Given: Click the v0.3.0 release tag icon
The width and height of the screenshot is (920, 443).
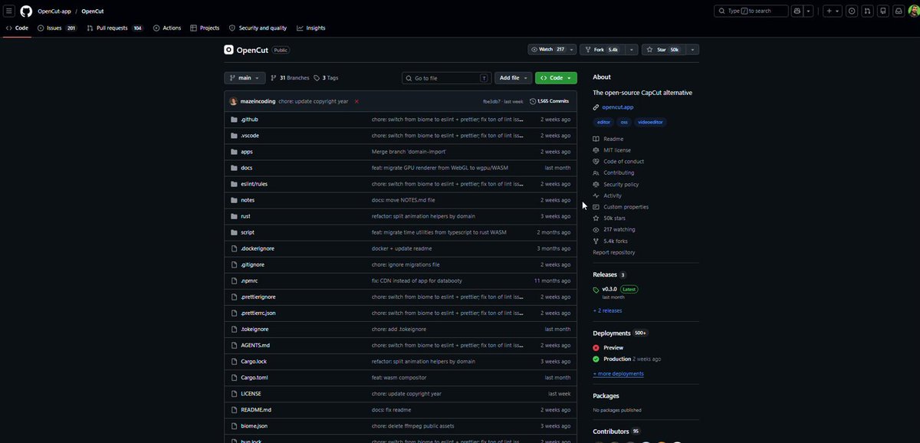Looking at the screenshot, I should click(x=596, y=290).
